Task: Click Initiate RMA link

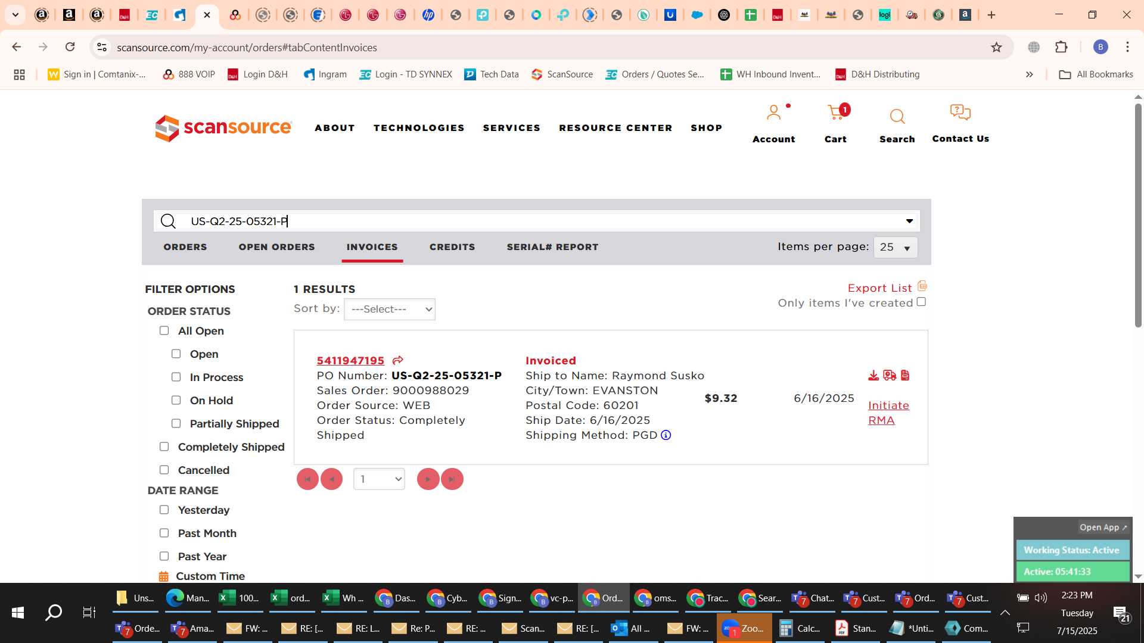Action: click(x=888, y=413)
